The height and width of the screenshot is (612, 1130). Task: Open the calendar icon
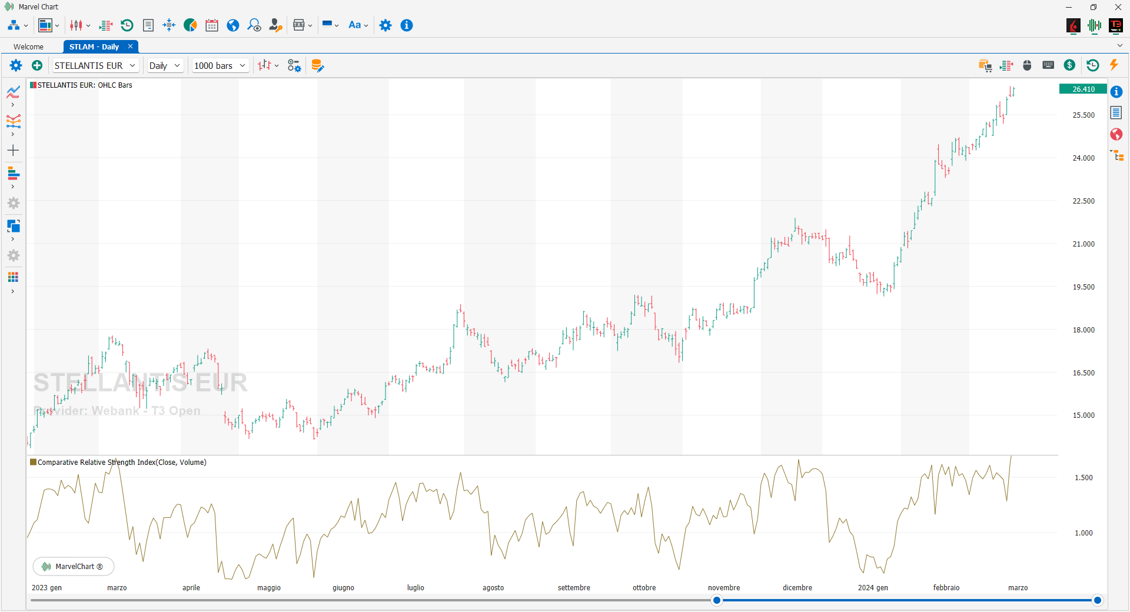(212, 25)
